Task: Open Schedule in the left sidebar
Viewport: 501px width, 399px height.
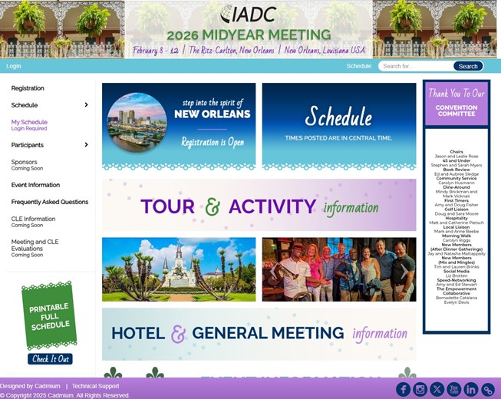Action: [x=25, y=105]
